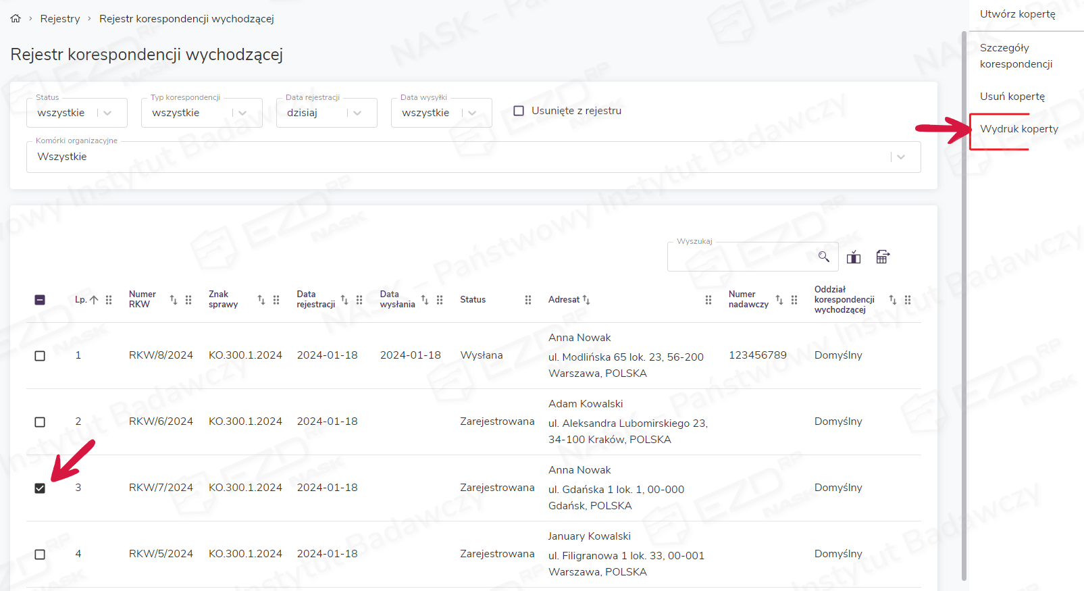Screen dimensions: 1084x591
Task: Sort by Data rejestracji column arrows
Action: [344, 300]
